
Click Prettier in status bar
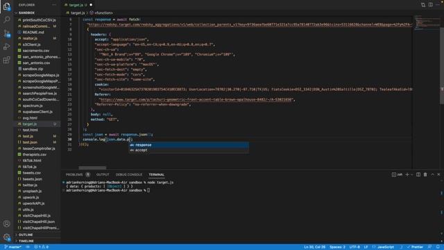tap(415, 247)
